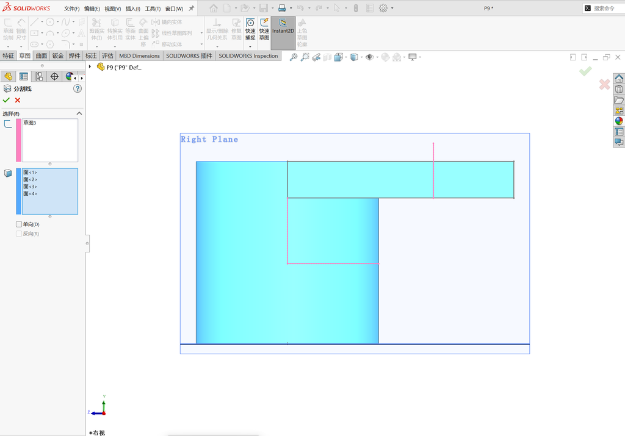The image size is (625, 436).
Task: Select 面<4> in the faces list
Action: pos(30,193)
